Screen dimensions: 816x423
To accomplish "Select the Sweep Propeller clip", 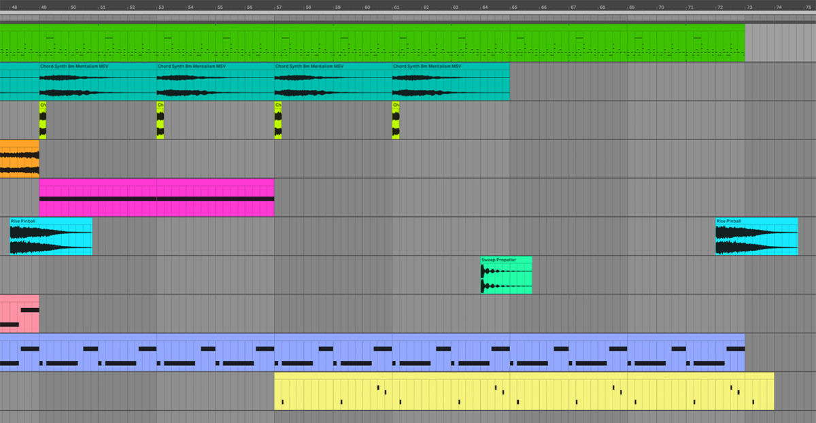I will (x=507, y=275).
